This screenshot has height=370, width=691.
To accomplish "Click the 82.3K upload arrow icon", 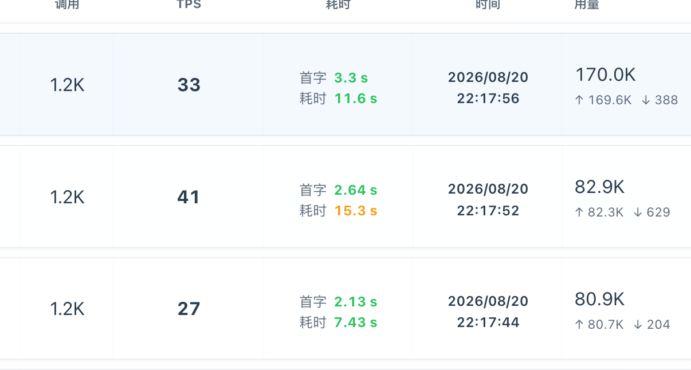I will [579, 212].
